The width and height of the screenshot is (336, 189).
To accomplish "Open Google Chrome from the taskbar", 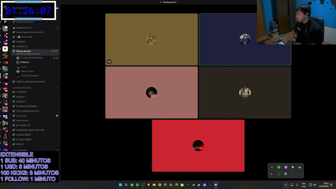I will tap(132, 185).
